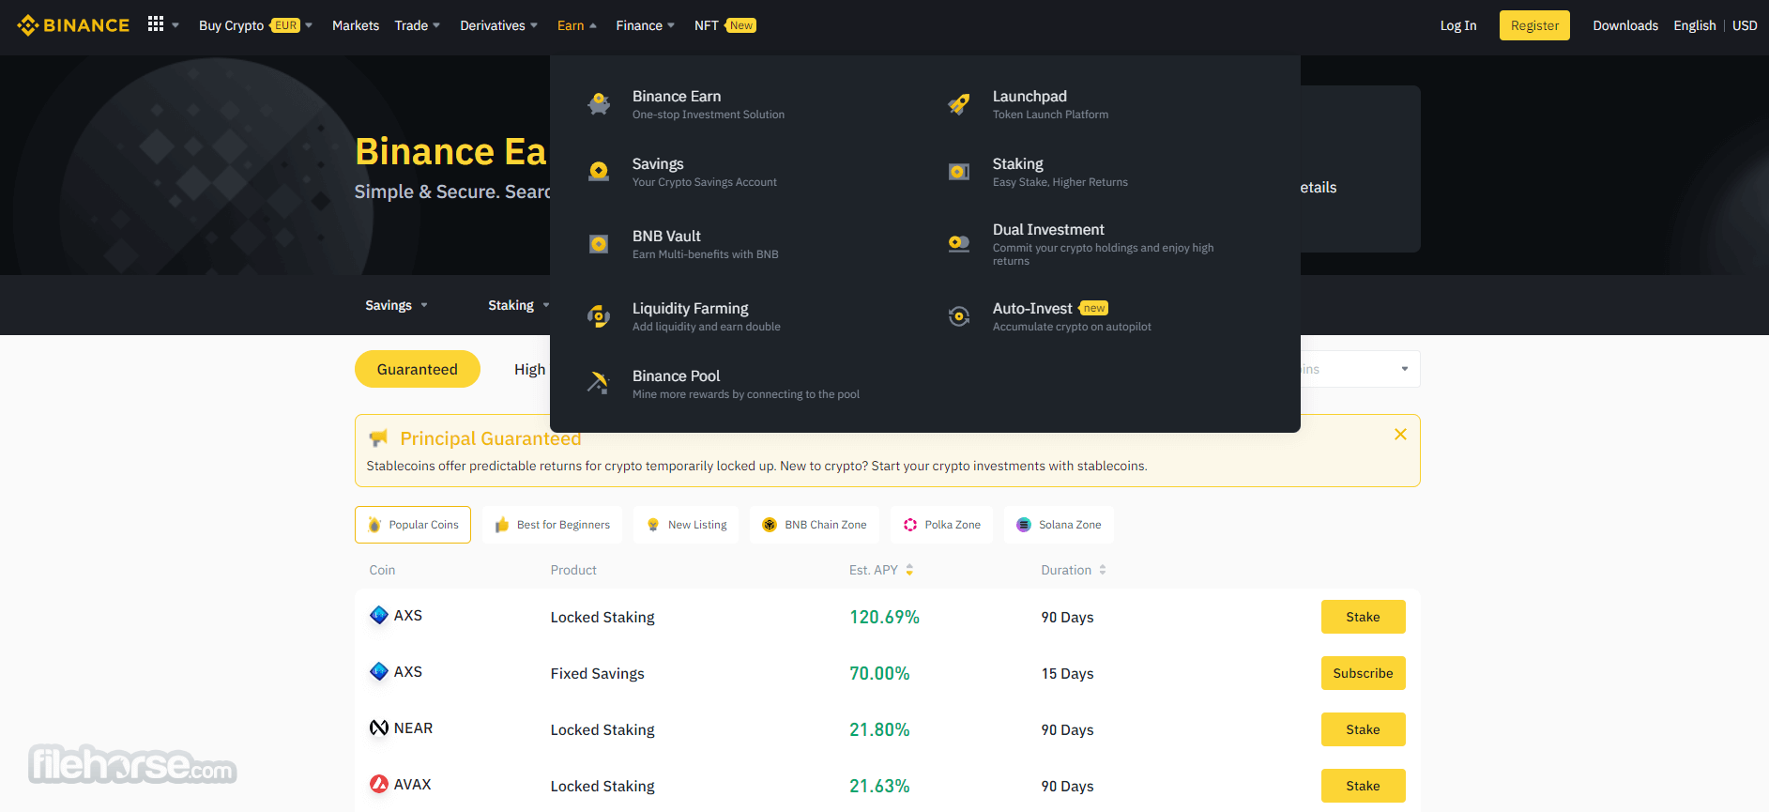Screen dimensions: 1769x812
Task: Click the Savings coin icon
Action: [599, 172]
